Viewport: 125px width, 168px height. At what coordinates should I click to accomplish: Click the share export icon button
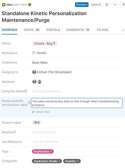107,5
